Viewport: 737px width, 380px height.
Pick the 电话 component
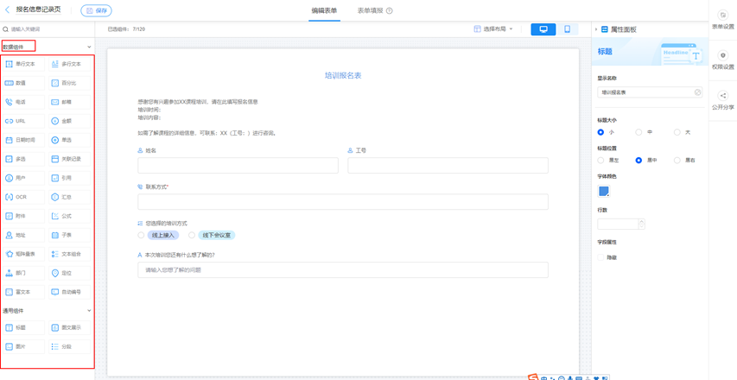[23, 102]
